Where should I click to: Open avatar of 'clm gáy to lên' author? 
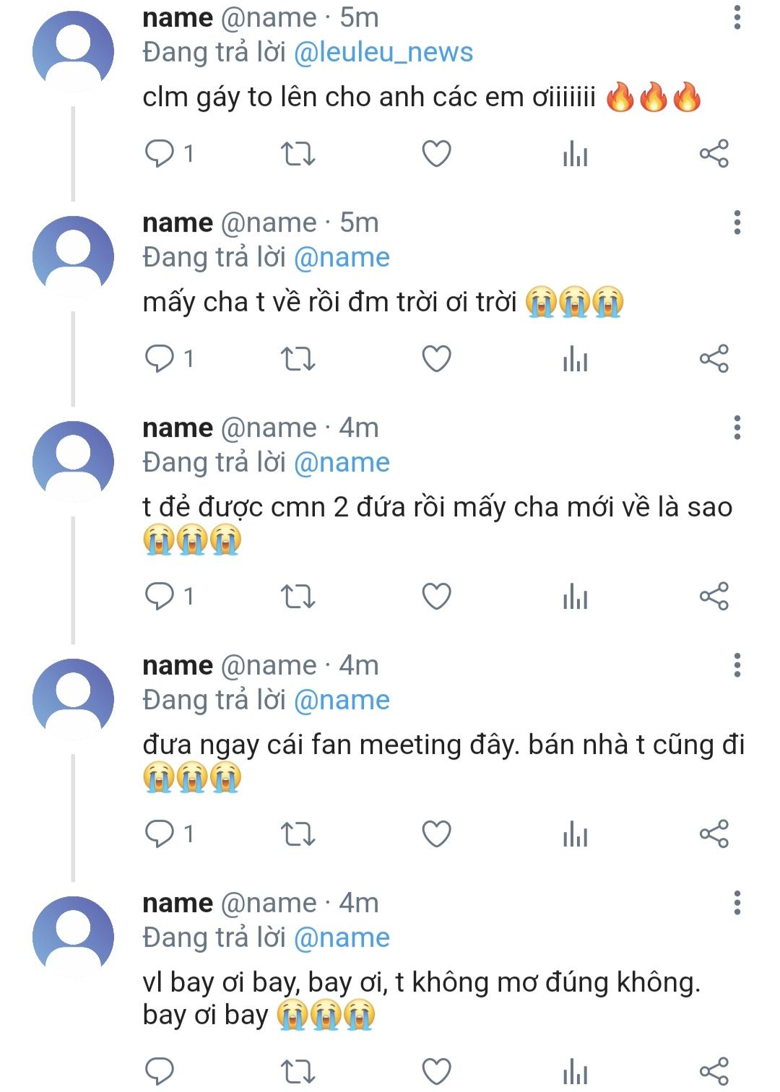(73, 51)
